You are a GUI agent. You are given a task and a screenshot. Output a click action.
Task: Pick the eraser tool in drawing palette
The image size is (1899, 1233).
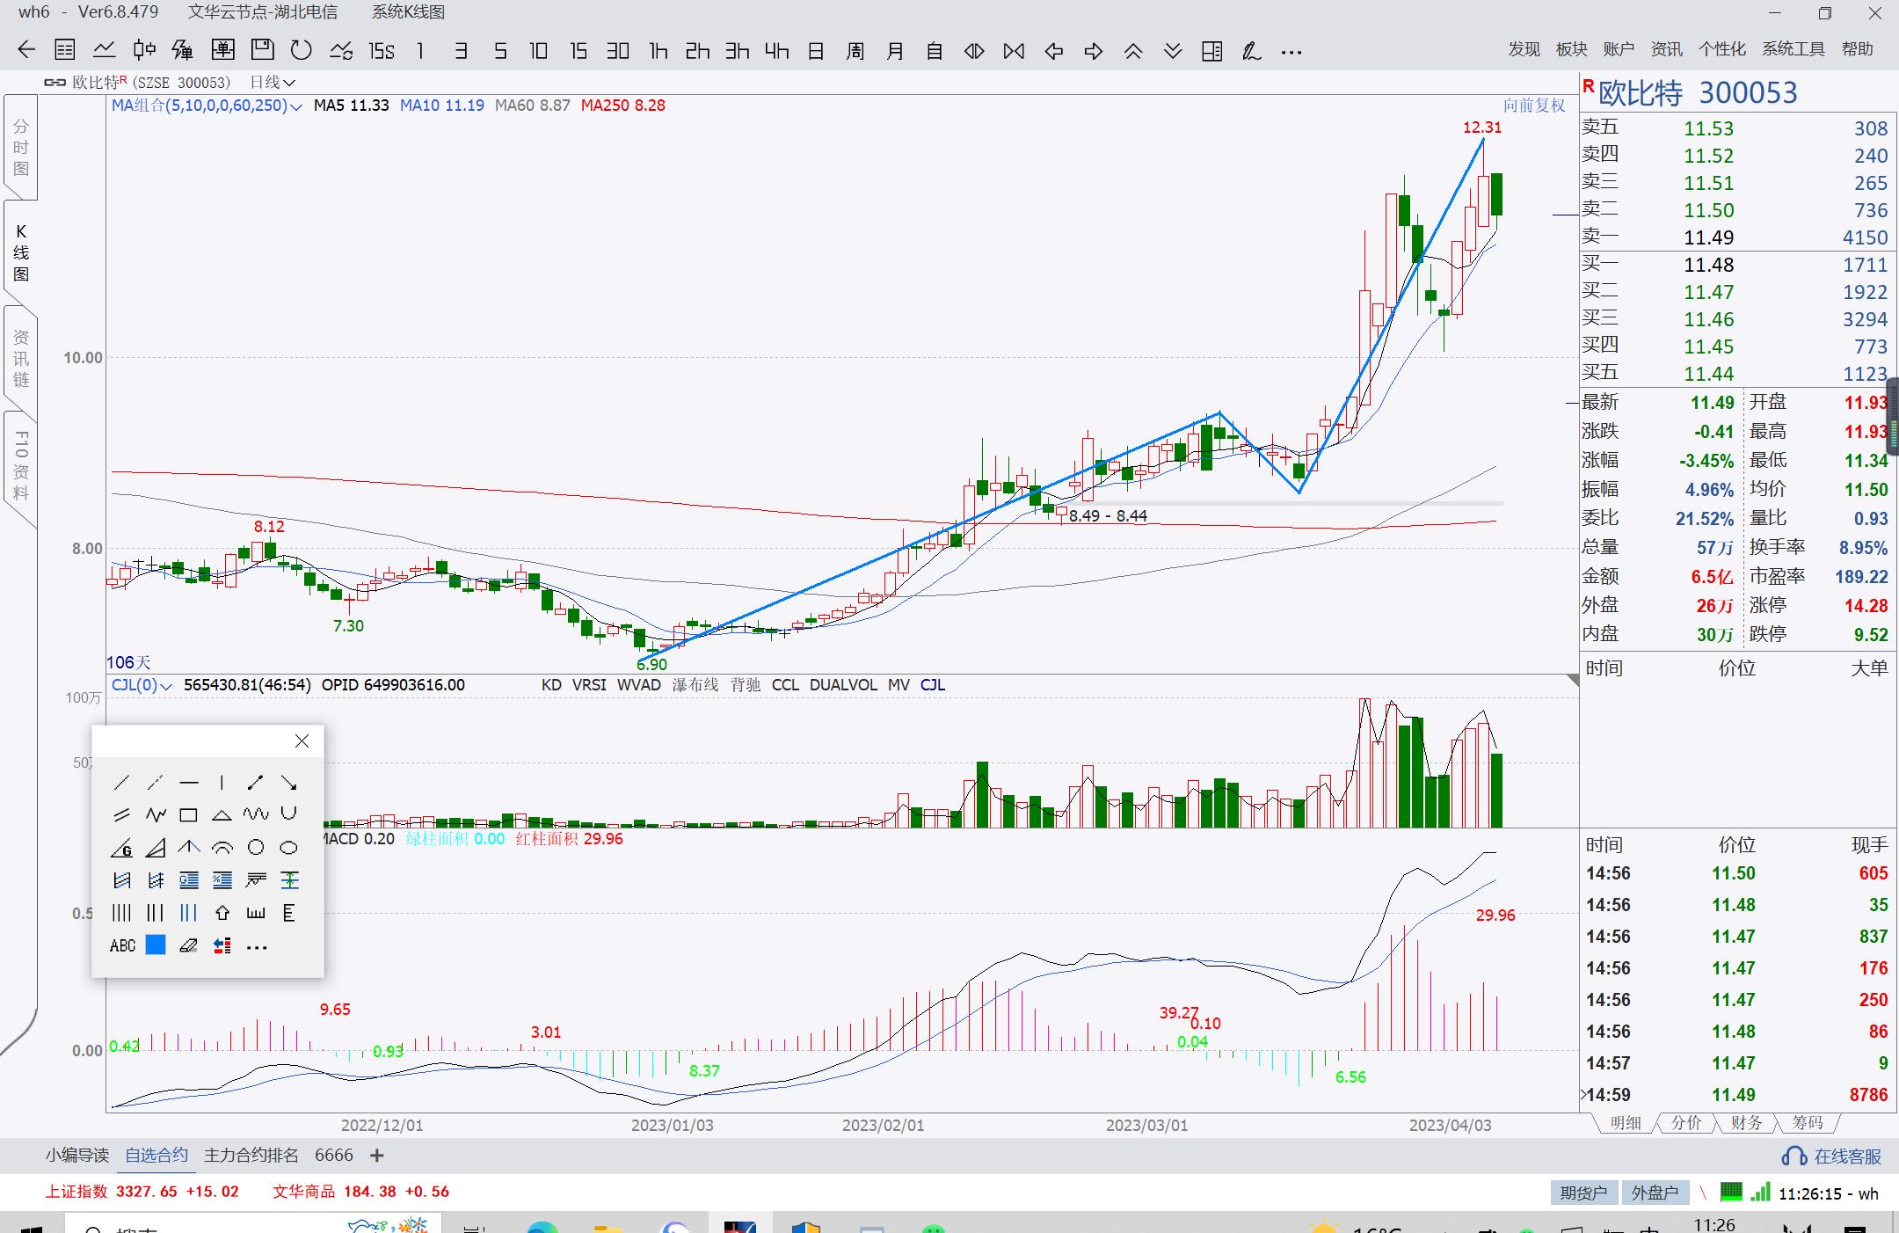coord(188,946)
